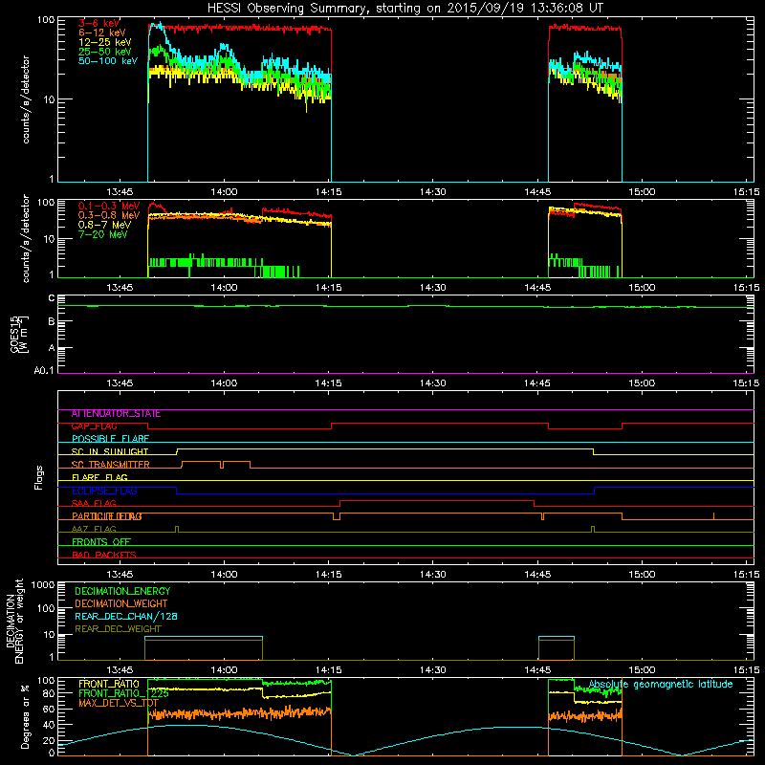The image size is (765, 765).
Task: Select the "0.3-0.8 MeV" legend label
Action: 109,215
